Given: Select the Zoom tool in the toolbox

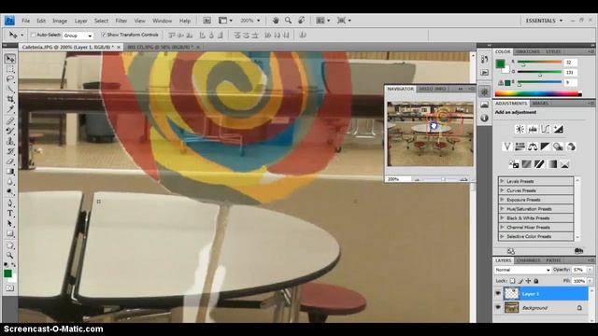Looking at the screenshot, I should click(10, 255).
